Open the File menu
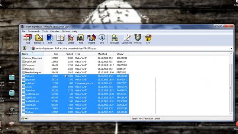The width and height of the screenshot is (238, 134). pyautogui.click(x=23, y=31)
